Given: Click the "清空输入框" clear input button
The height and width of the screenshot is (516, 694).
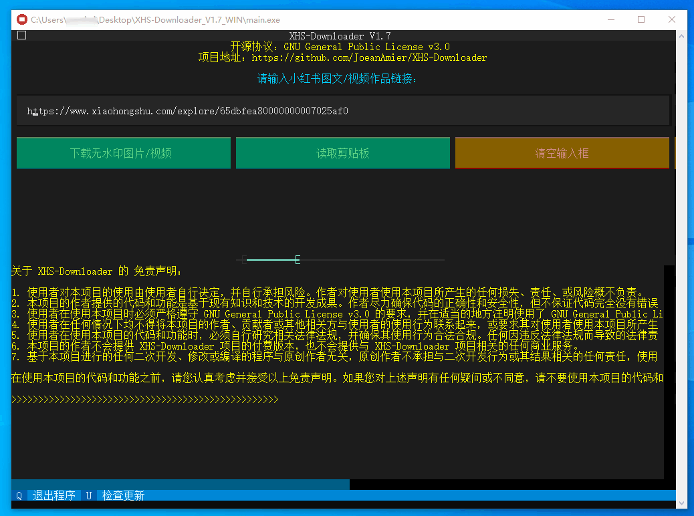Looking at the screenshot, I should pos(562,152).
